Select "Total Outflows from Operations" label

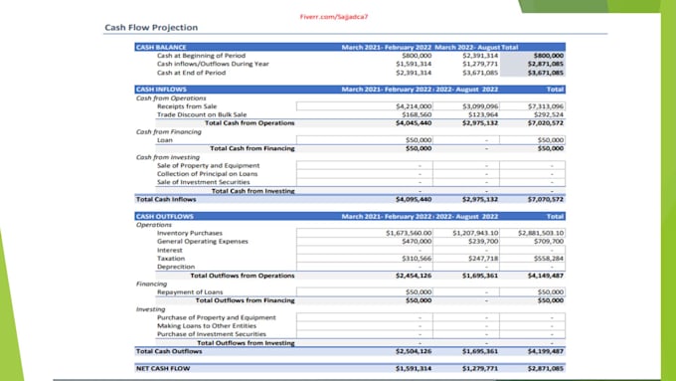point(243,276)
